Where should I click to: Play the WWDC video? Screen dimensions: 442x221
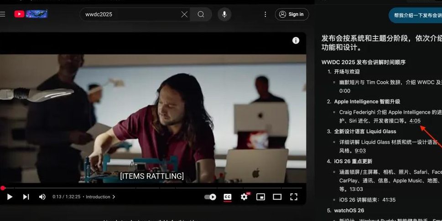pyautogui.click(x=10, y=197)
